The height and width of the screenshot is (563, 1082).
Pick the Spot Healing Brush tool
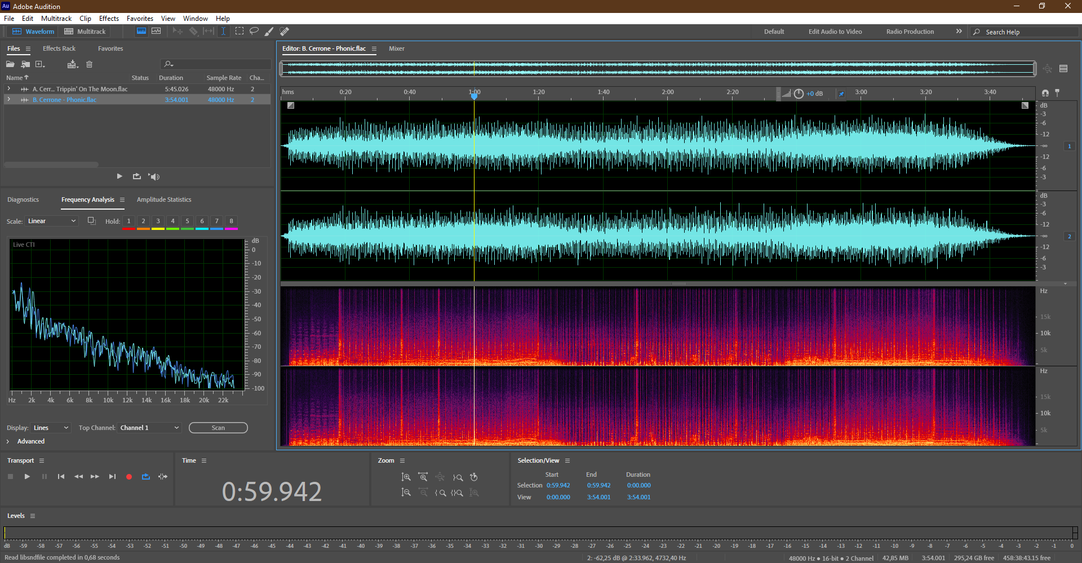pos(285,32)
